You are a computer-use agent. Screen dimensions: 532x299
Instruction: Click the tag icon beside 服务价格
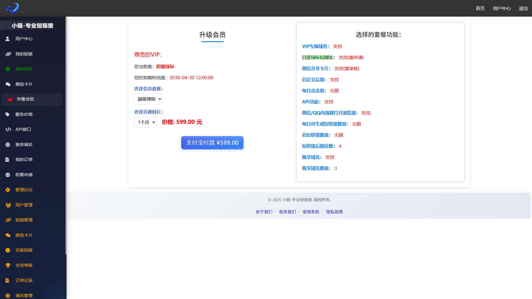8,114
